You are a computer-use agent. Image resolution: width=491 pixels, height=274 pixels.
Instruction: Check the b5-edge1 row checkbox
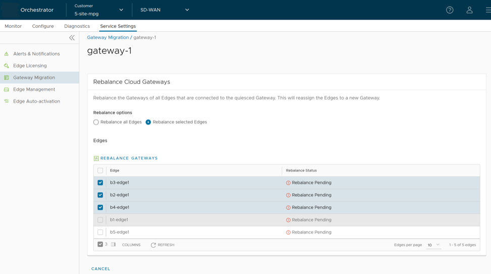100,233
